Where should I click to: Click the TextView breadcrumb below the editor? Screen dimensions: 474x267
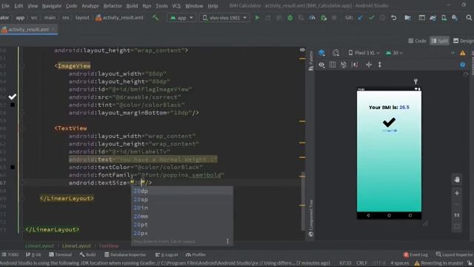coord(109,245)
